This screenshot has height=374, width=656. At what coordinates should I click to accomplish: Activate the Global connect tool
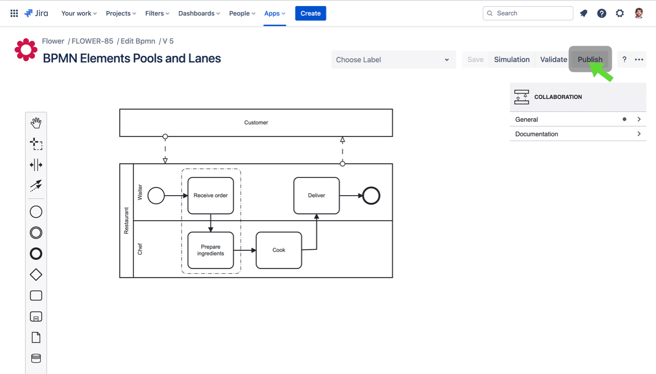(36, 186)
